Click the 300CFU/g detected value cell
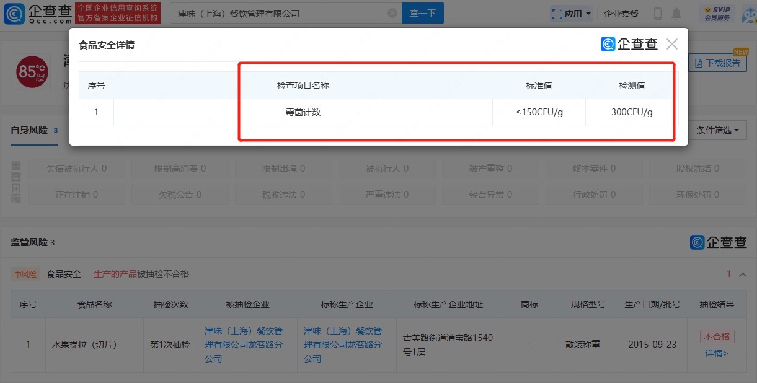Screen dimensions: 757x383 tap(632, 113)
